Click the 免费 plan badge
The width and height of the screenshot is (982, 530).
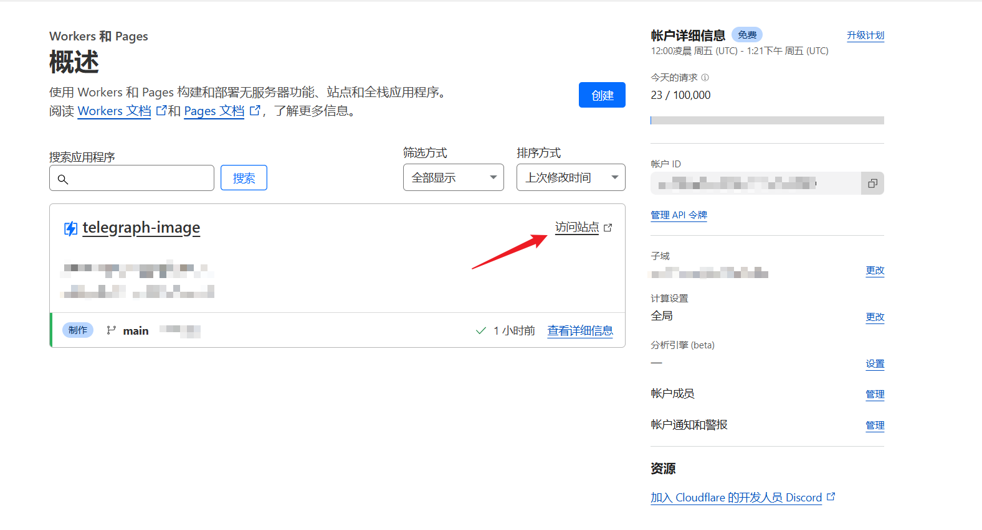click(747, 35)
